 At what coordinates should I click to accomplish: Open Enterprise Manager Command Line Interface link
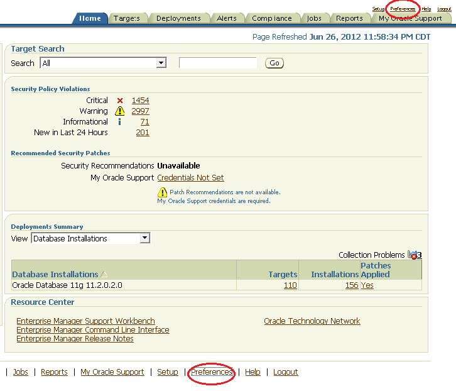pos(93,330)
